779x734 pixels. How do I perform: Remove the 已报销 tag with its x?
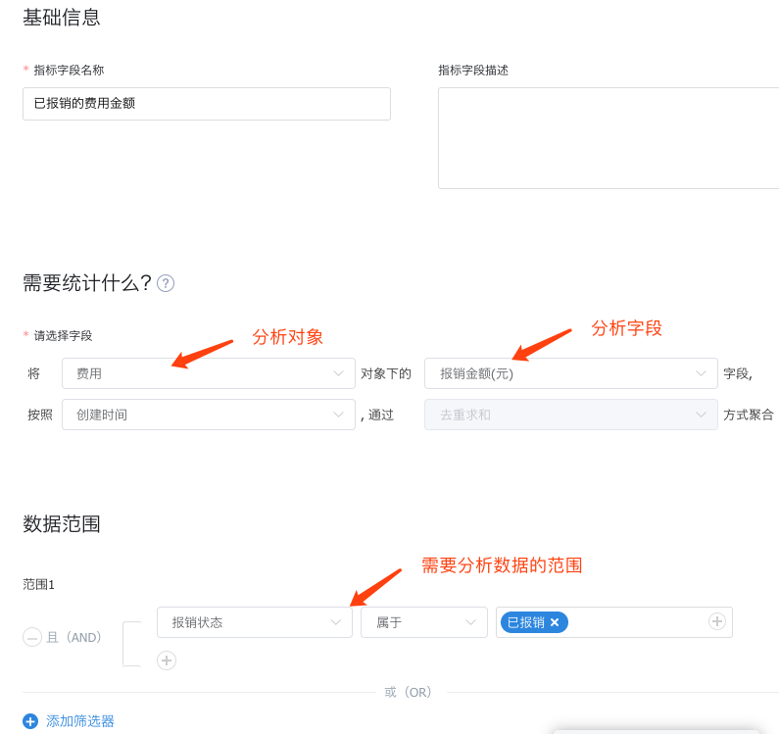tap(555, 622)
